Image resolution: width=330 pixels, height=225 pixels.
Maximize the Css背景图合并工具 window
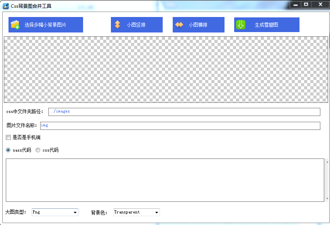[306, 4]
